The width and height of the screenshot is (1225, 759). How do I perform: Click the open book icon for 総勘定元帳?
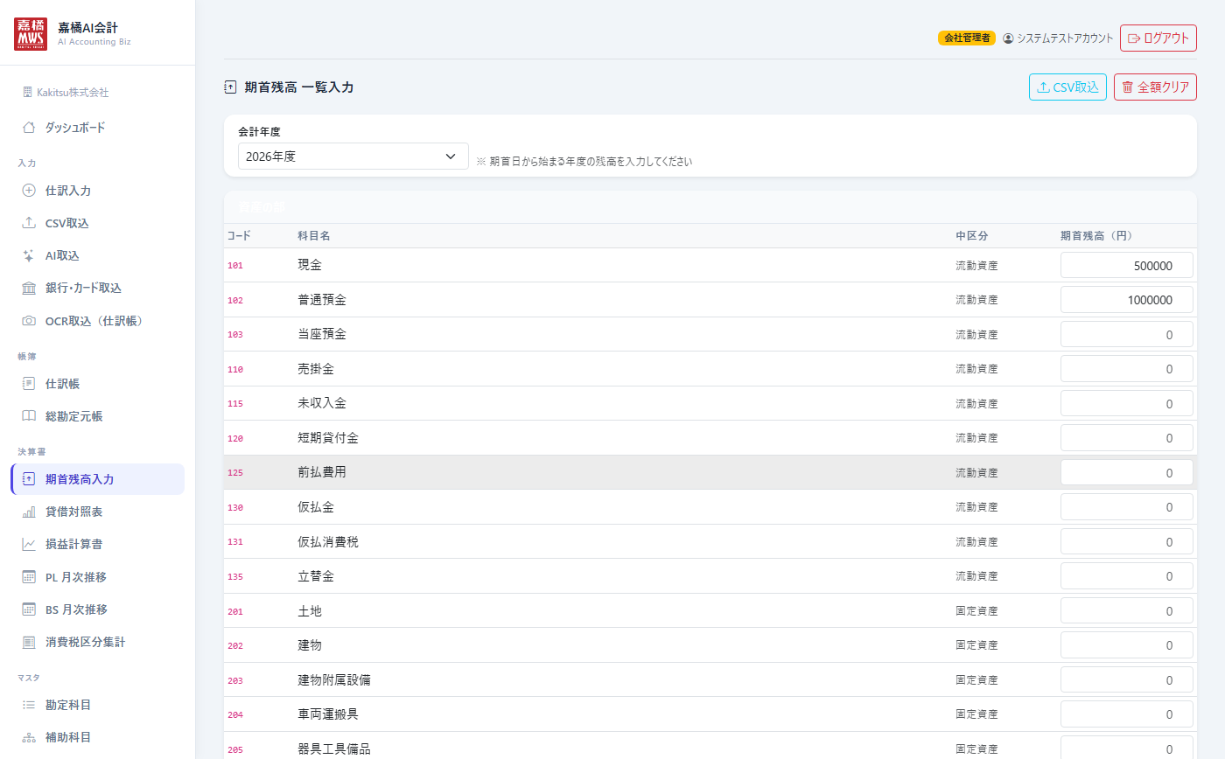tap(29, 416)
